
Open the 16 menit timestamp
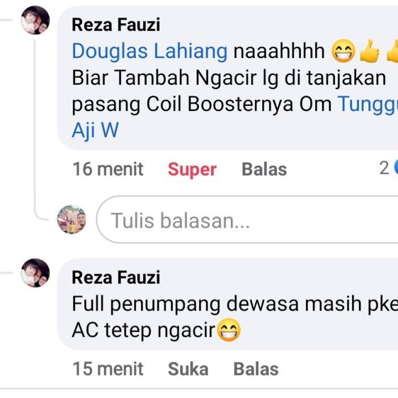coord(108,169)
